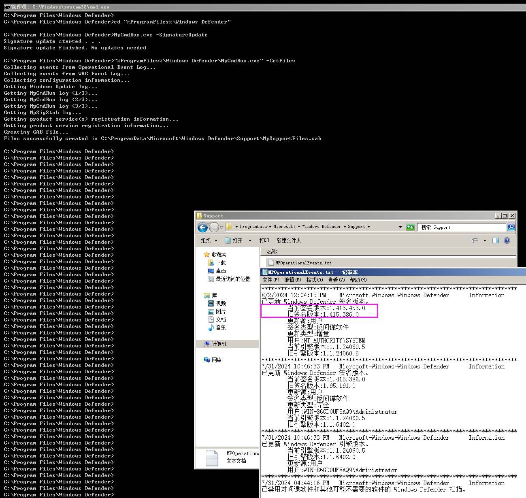Viewport: 526px width, 498px height.
Task: Open the 格式(O) menu in Notepad
Action: tap(315, 280)
